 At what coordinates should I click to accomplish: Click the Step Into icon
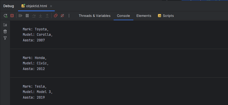pos(41,16)
